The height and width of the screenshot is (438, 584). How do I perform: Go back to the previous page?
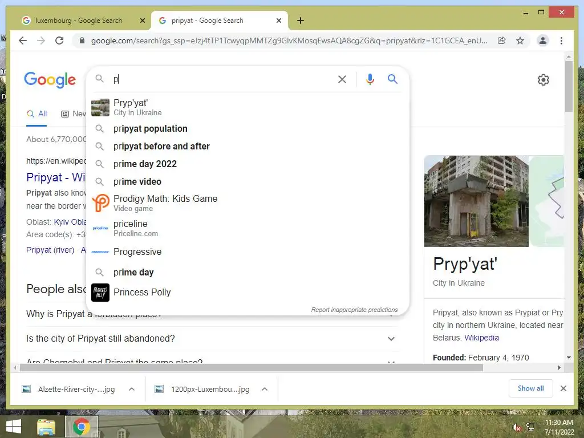click(23, 40)
